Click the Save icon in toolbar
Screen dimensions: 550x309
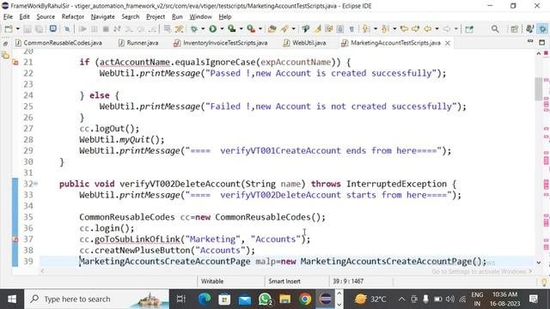27,29
